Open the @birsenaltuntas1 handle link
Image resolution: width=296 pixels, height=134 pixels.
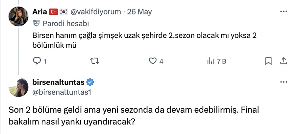point(62,92)
